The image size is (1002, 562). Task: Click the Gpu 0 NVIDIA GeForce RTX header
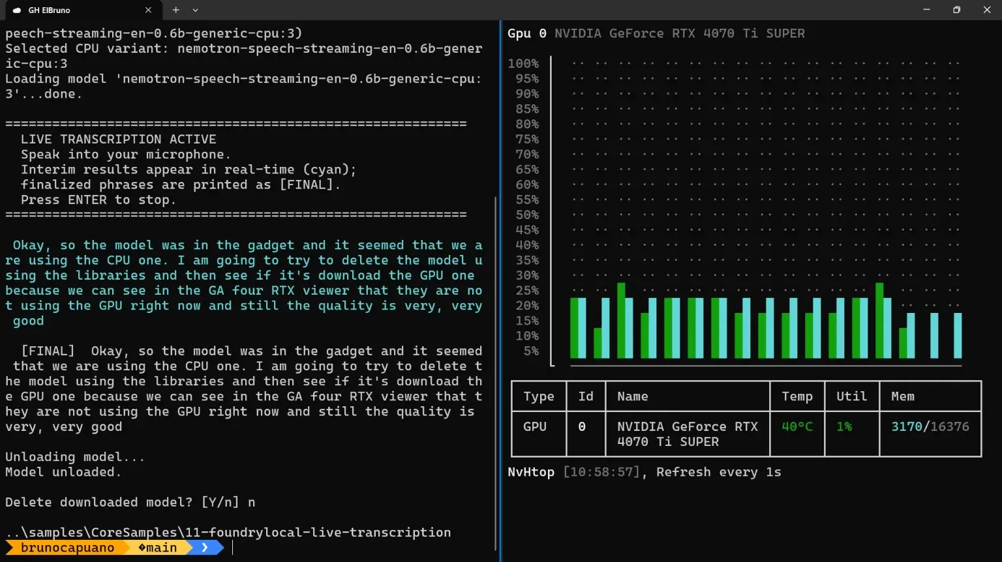click(656, 33)
